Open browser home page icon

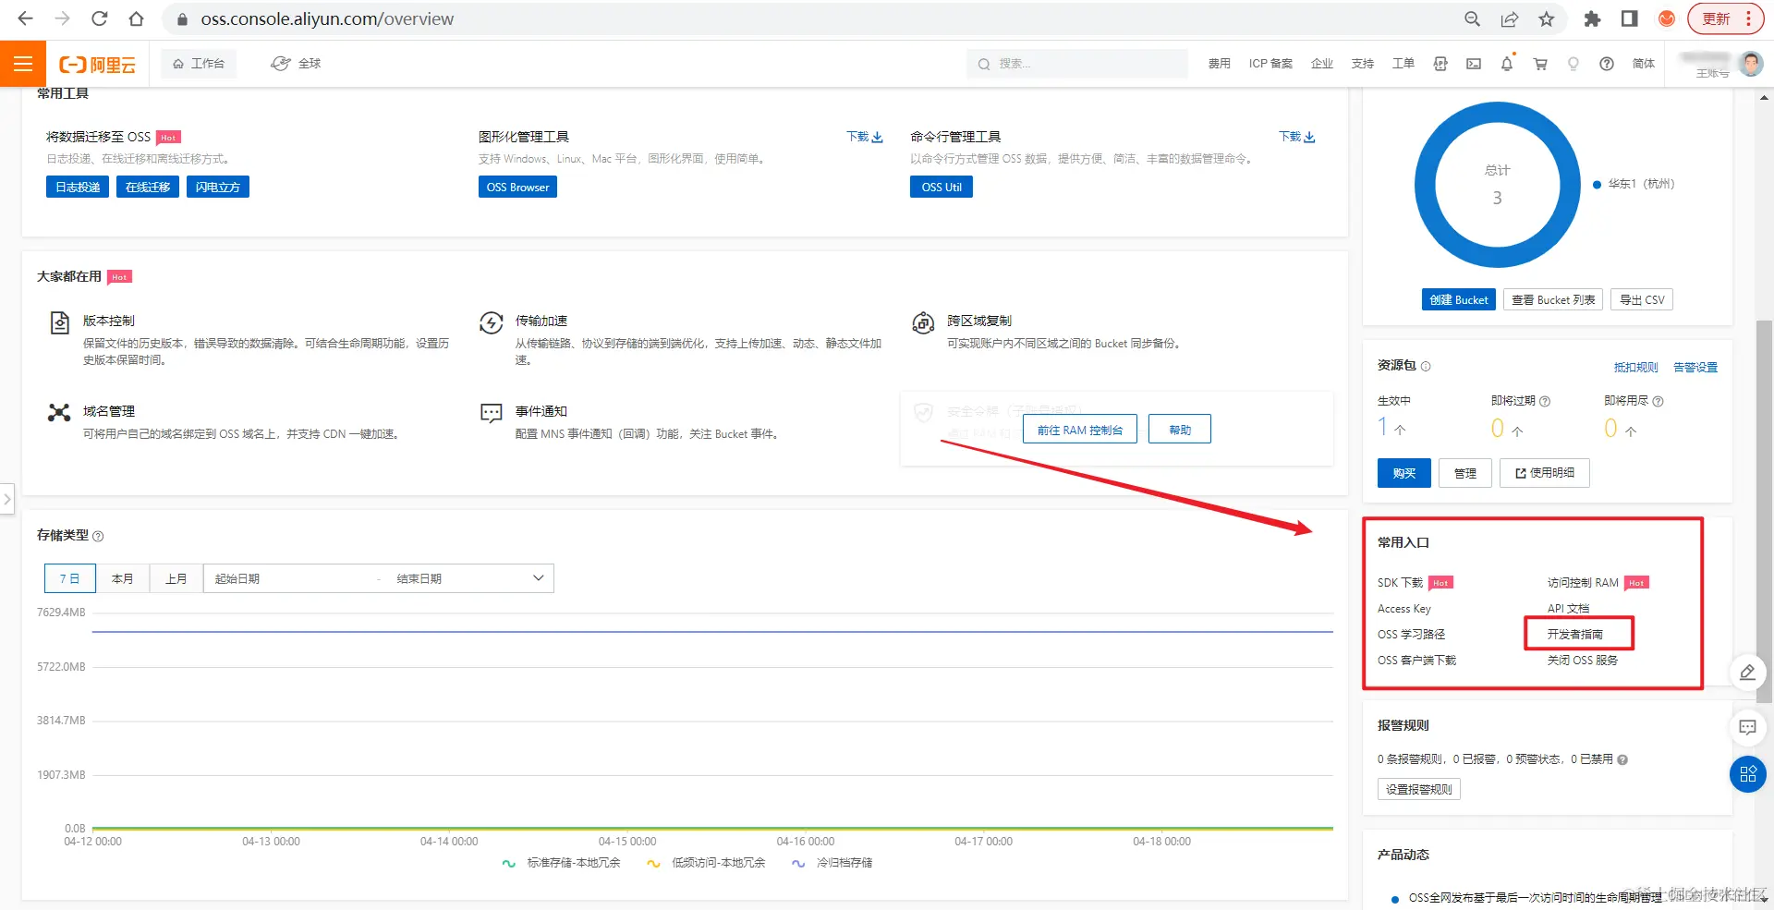136,18
